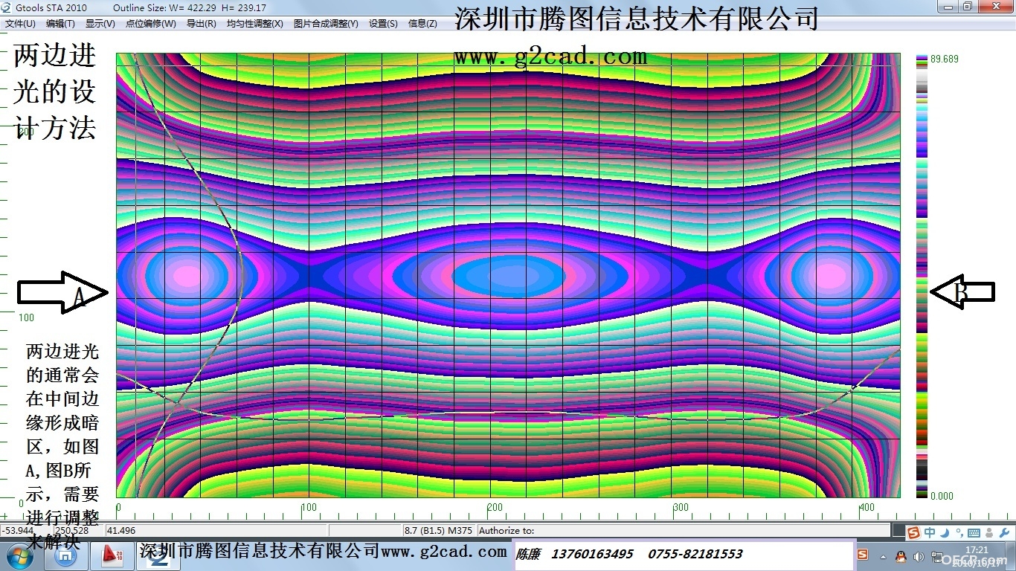Open the 设置(S) menu

[383, 24]
